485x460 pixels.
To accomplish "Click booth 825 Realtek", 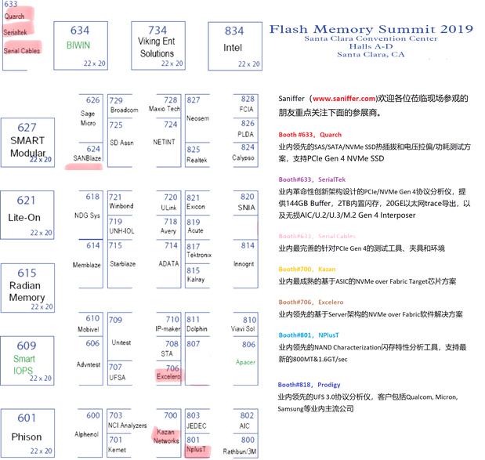I will (x=197, y=155).
